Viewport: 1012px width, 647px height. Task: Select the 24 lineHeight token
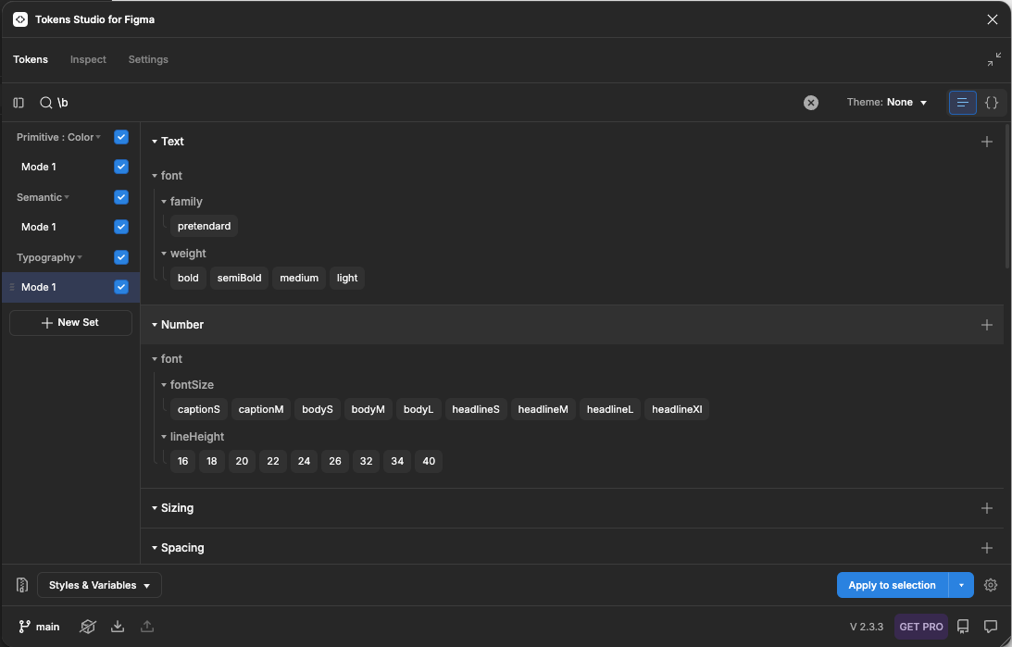click(304, 461)
